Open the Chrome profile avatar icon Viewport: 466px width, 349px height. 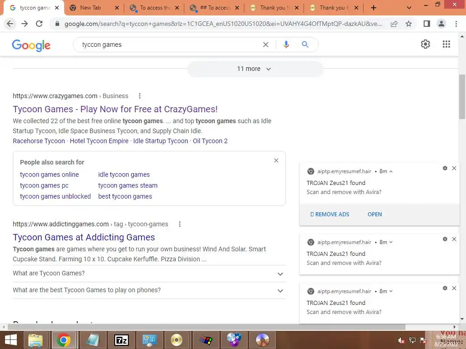pyautogui.click(x=441, y=24)
